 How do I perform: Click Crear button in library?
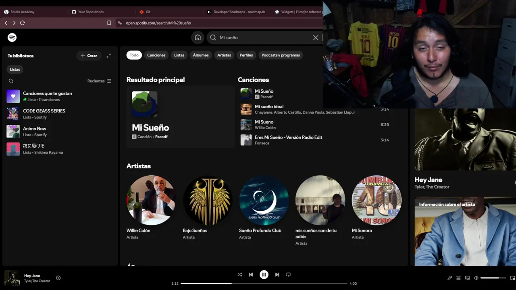click(89, 56)
